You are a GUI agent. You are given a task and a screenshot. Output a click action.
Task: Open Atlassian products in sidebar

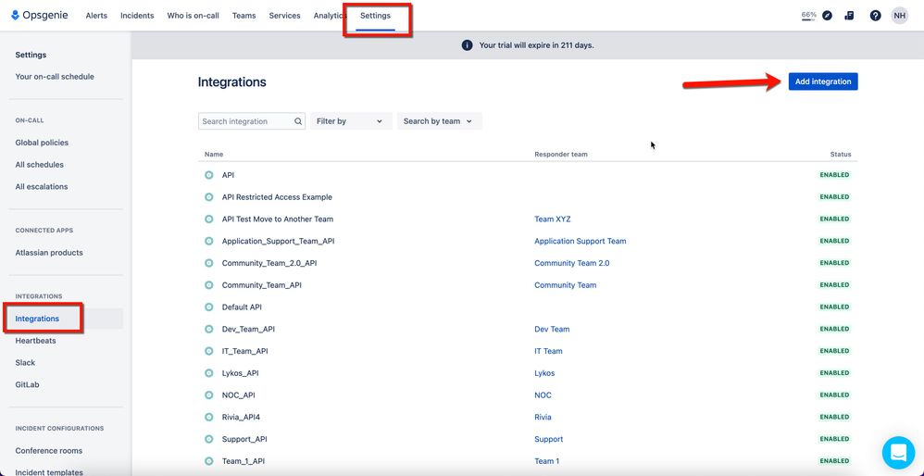pyautogui.click(x=49, y=253)
